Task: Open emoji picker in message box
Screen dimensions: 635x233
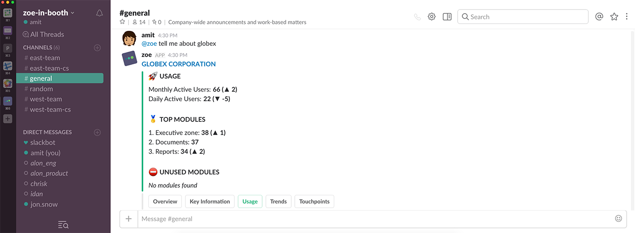Action: pos(618,218)
